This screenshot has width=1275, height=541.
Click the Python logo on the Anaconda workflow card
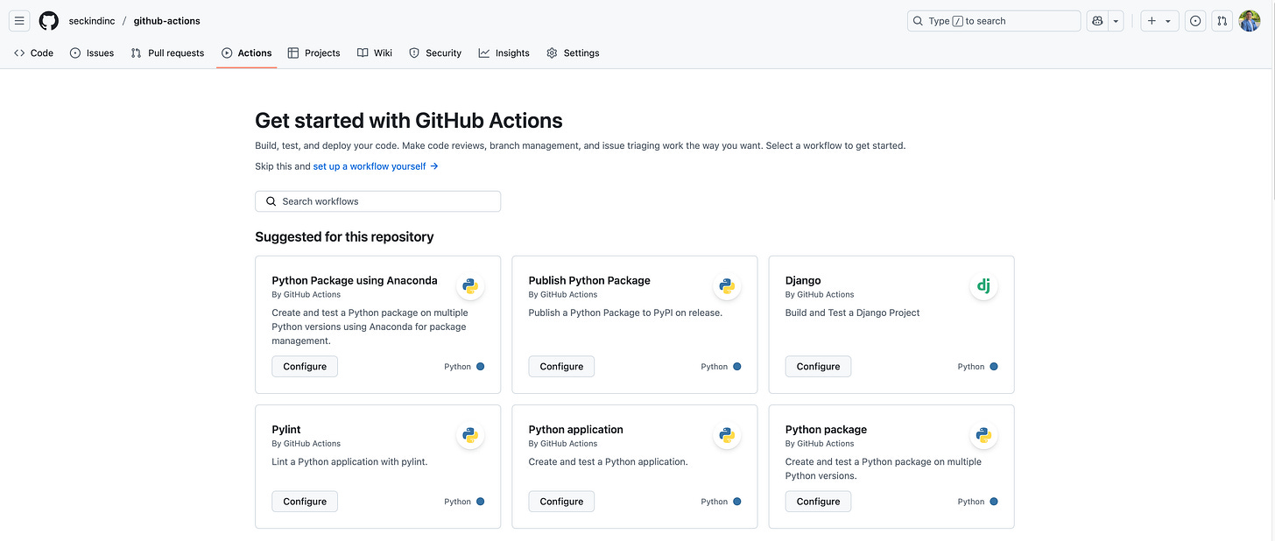pos(470,285)
